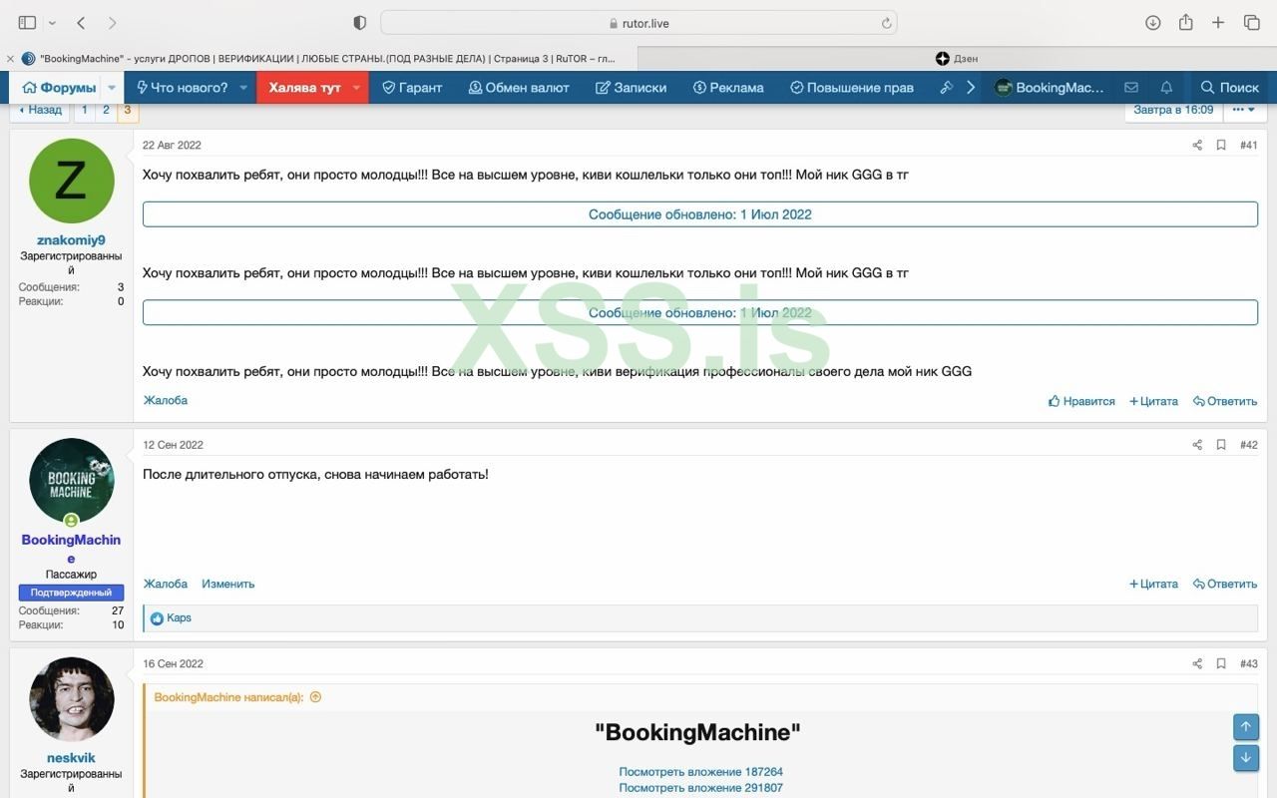The image size is (1277, 798).
Task: Share post #41 via share icon
Action: coord(1197,146)
